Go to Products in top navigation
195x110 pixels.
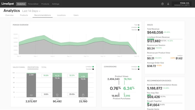(45, 4)
